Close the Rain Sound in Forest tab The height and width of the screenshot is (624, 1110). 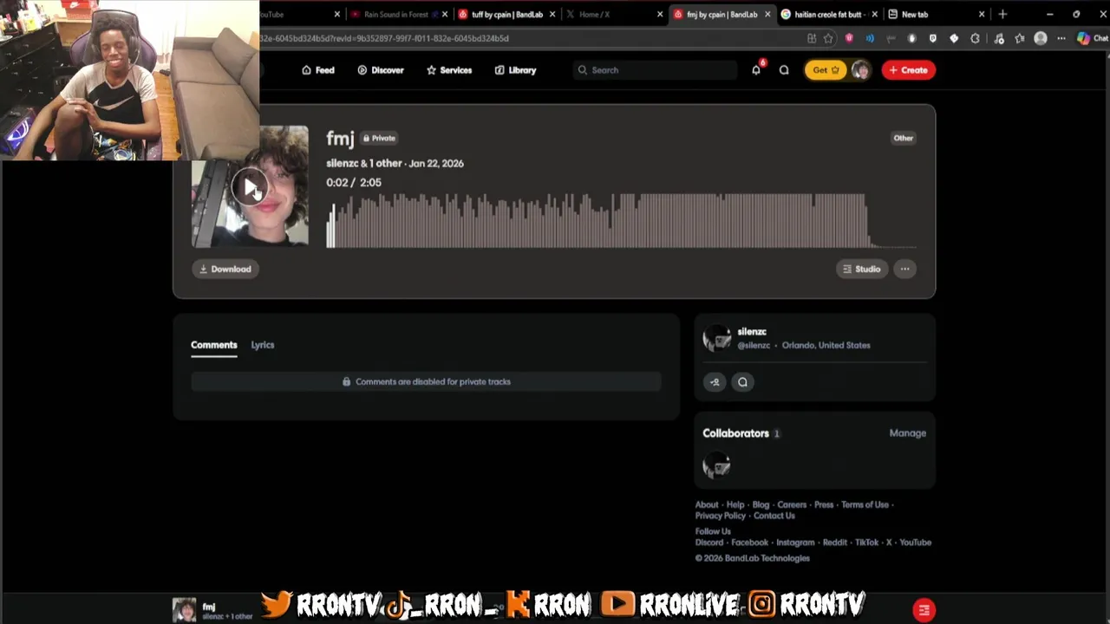(x=445, y=14)
